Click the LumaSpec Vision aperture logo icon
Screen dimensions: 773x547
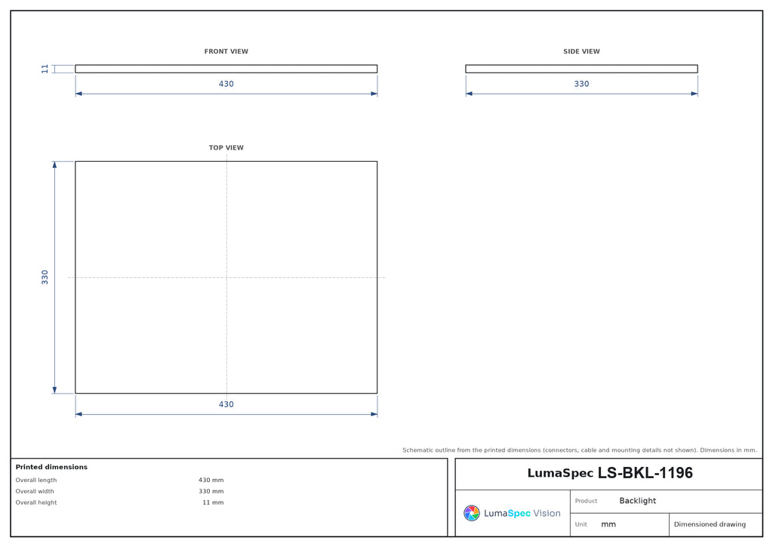(471, 513)
